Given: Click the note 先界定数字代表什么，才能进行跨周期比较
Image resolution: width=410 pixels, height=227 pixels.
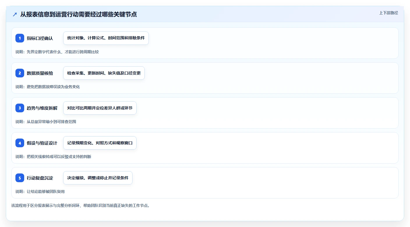Looking at the screenshot, I should pyautogui.click(x=63, y=52).
